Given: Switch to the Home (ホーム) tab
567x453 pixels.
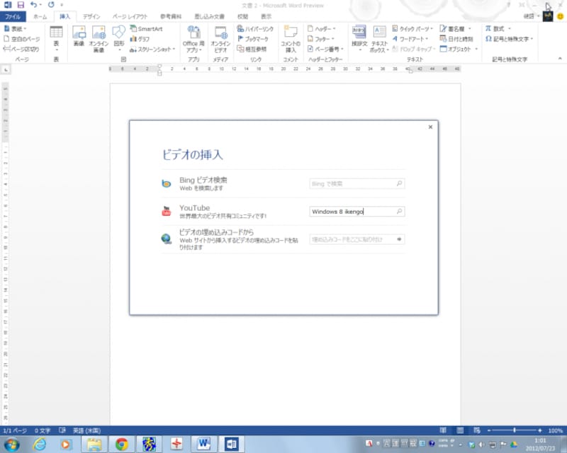Looking at the screenshot, I should click(x=40, y=16).
